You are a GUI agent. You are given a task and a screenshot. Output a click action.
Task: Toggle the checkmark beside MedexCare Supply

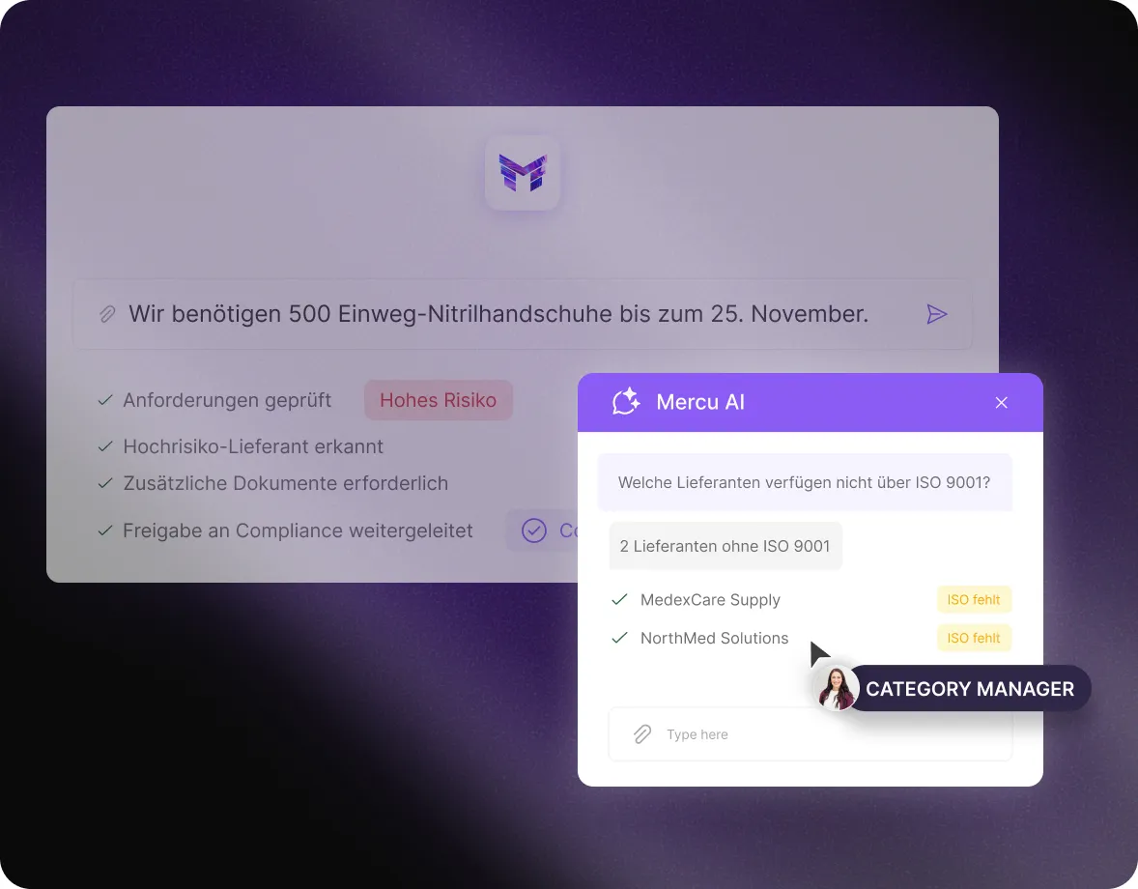[x=619, y=599]
